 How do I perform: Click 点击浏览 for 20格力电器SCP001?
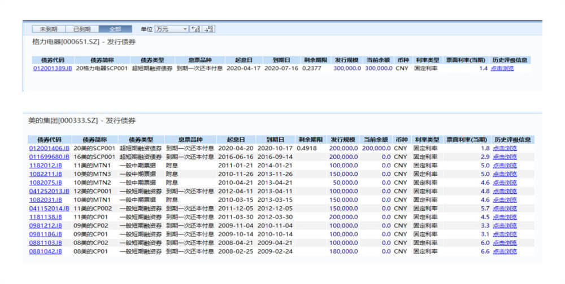coord(502,68)
